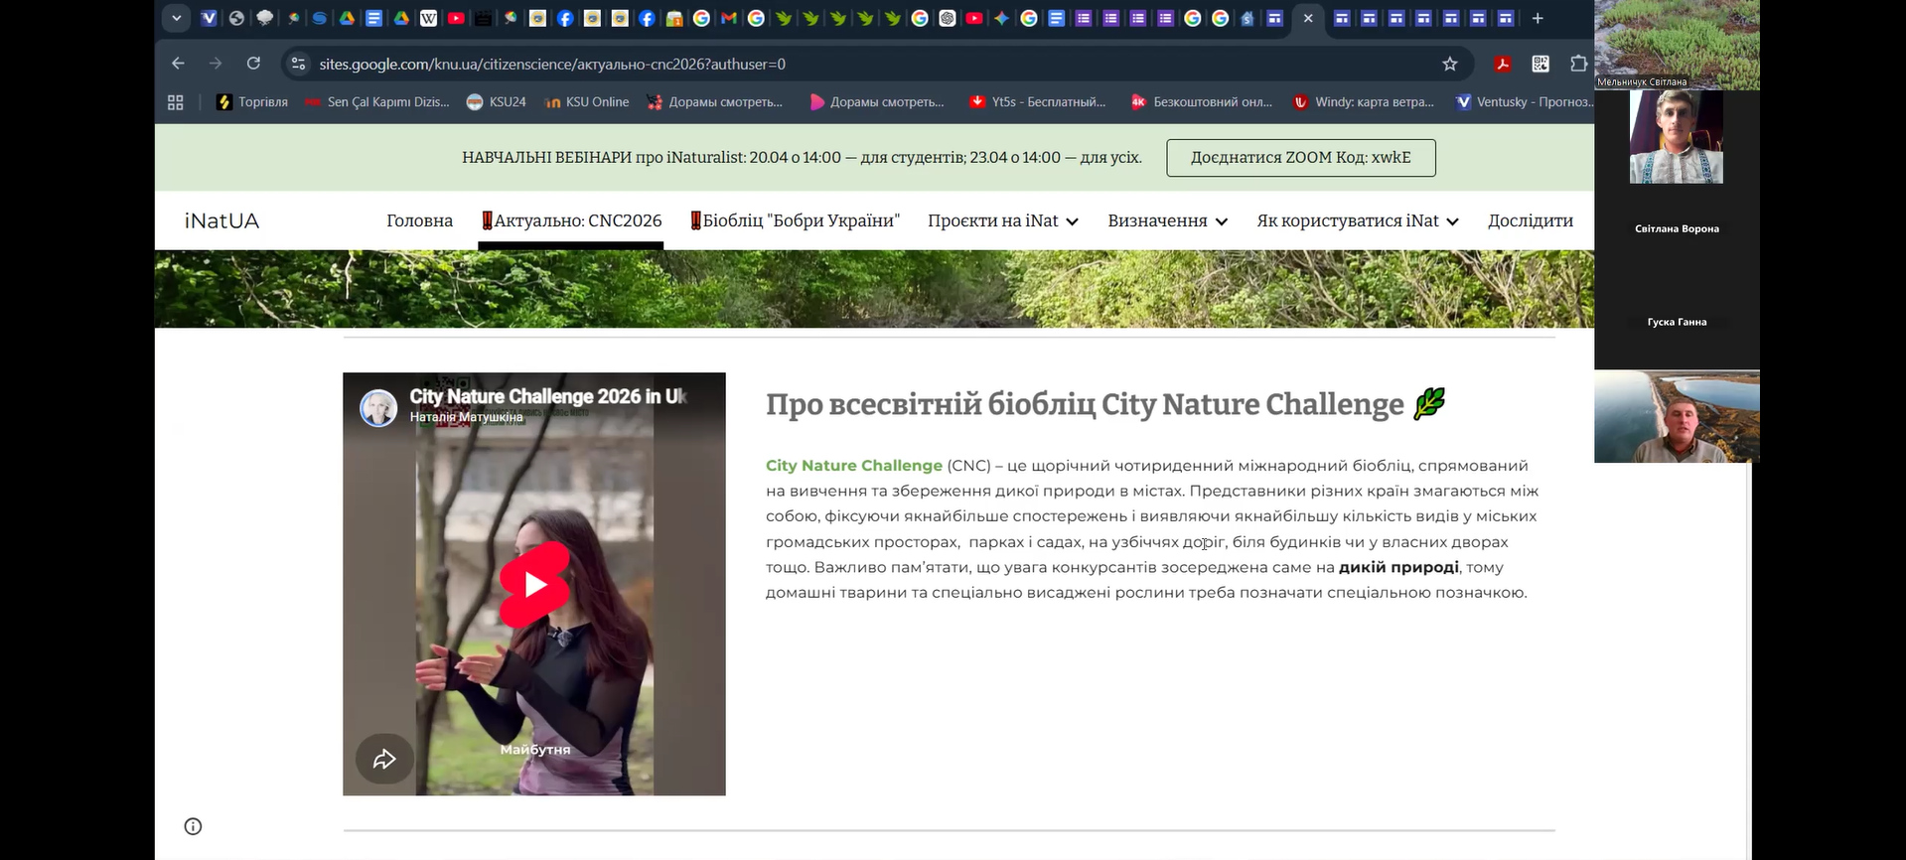Click the "Доєднатися ZOOM" button
1906x860 pixels.
1300,158
